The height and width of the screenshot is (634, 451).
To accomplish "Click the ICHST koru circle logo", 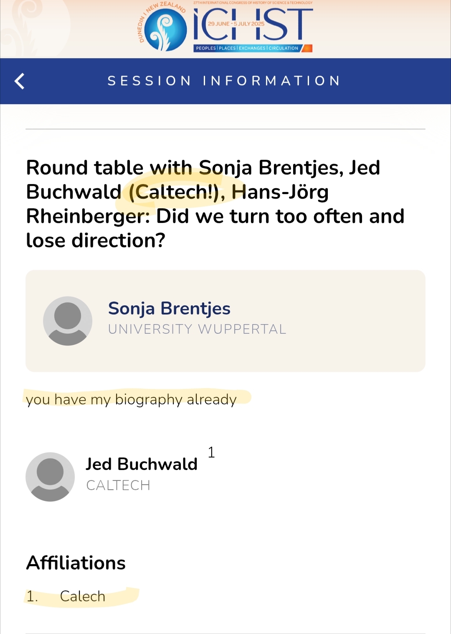I will pyautogui.click(x=165, y=30).
